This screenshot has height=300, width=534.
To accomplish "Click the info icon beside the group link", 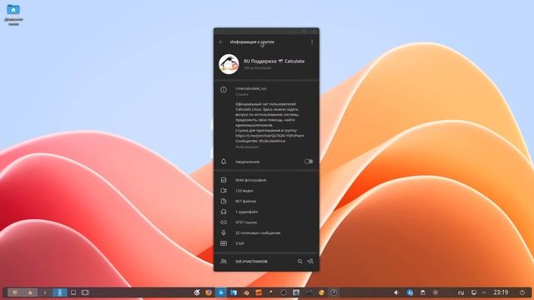I will point(224,90).
